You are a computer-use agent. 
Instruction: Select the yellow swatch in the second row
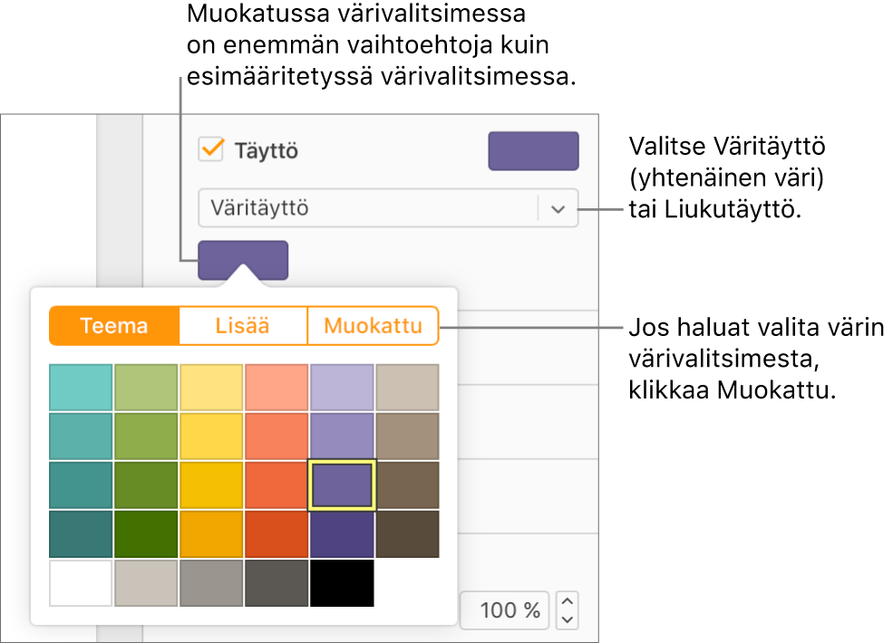tap(211, 437)
